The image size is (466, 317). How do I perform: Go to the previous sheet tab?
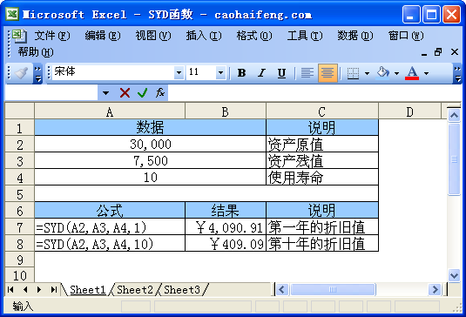tap(25, 289)
